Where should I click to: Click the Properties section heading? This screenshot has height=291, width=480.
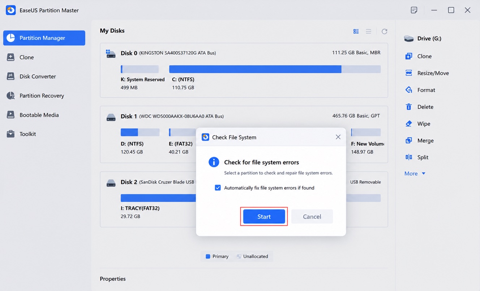113,279
